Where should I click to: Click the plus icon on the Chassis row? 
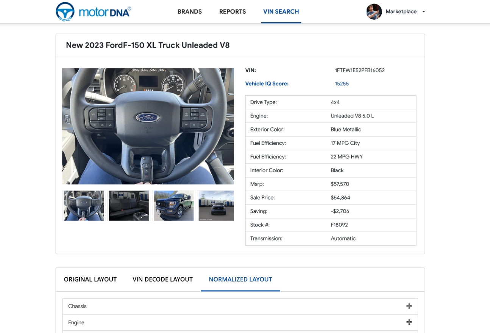(x=409, y=306)
